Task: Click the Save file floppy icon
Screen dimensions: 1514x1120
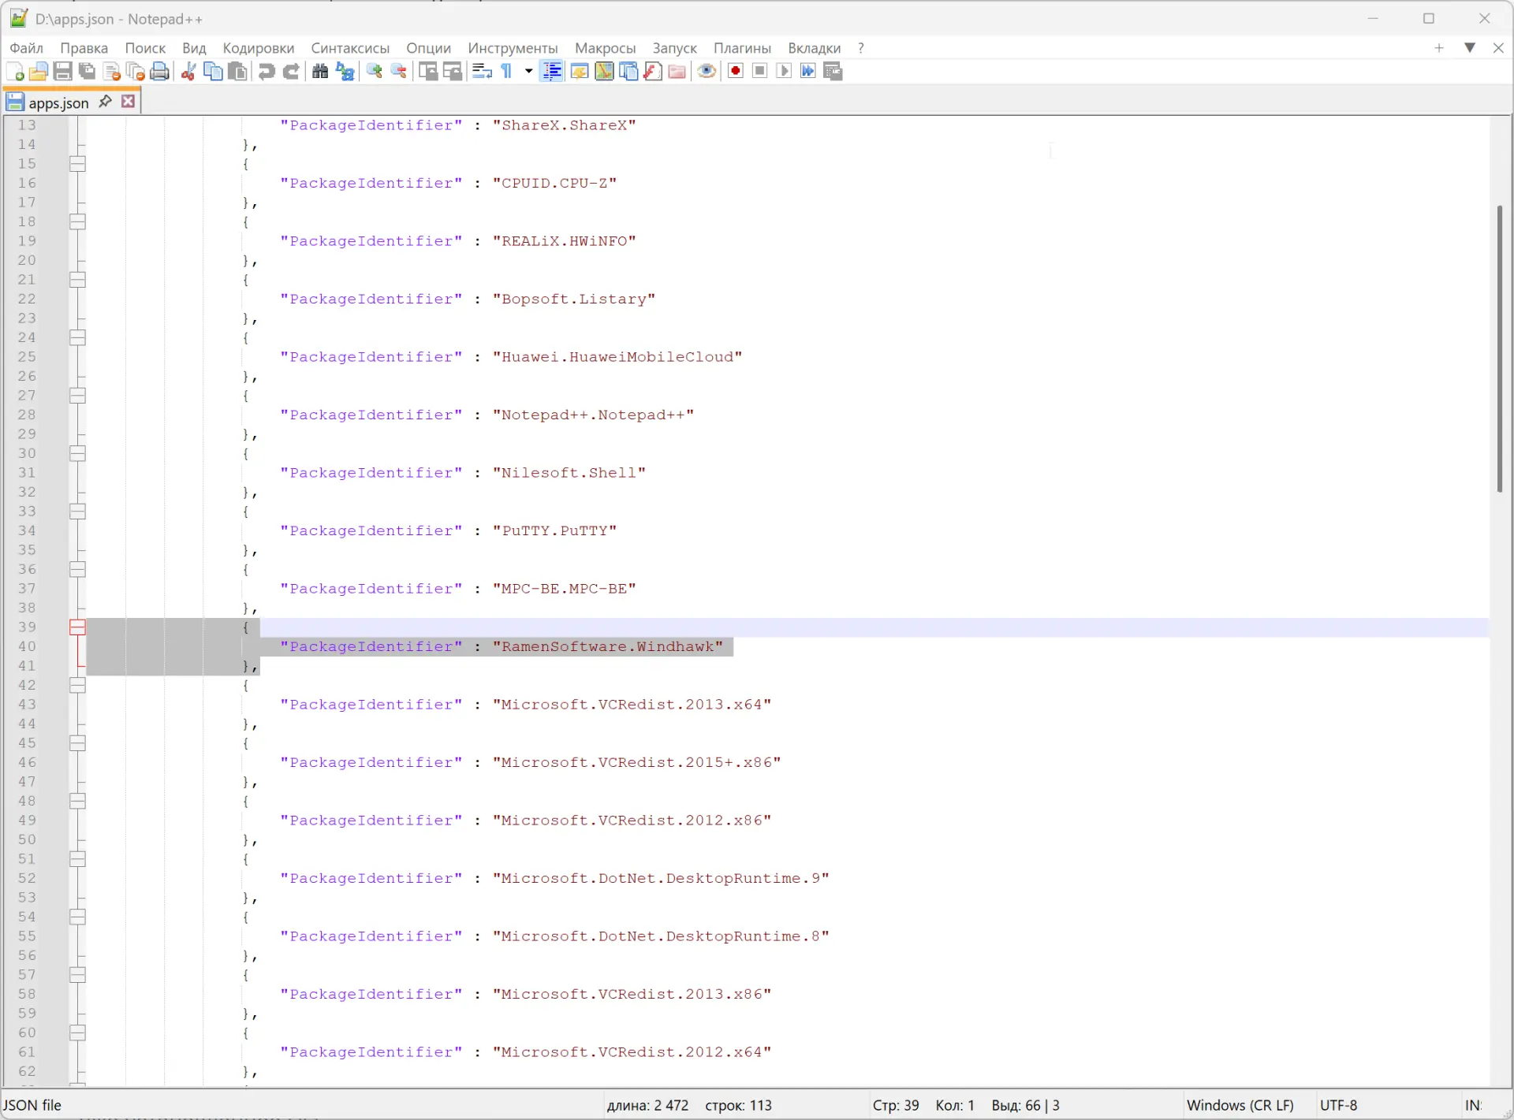Action: 63,72
